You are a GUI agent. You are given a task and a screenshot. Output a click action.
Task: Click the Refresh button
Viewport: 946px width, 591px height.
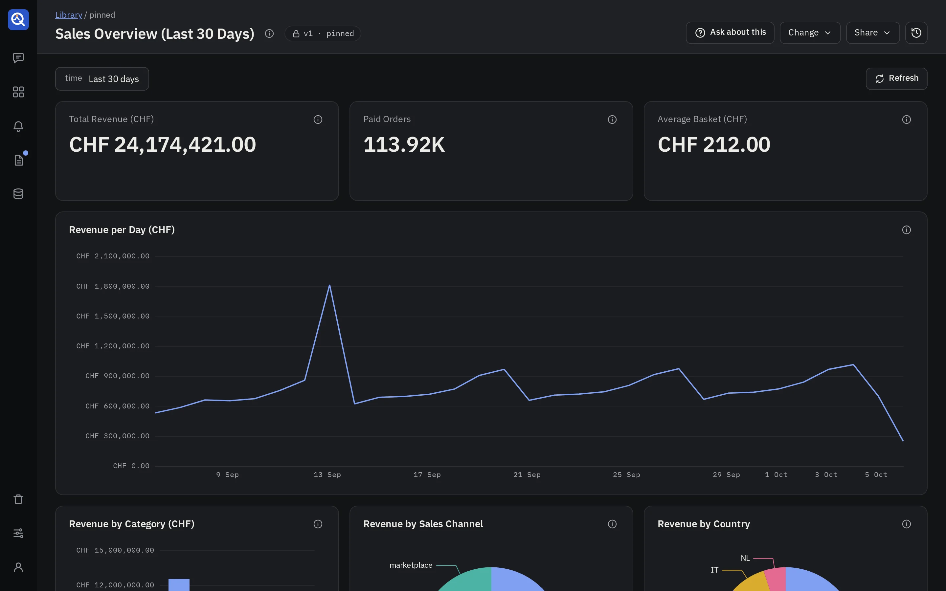coord(896,78)
